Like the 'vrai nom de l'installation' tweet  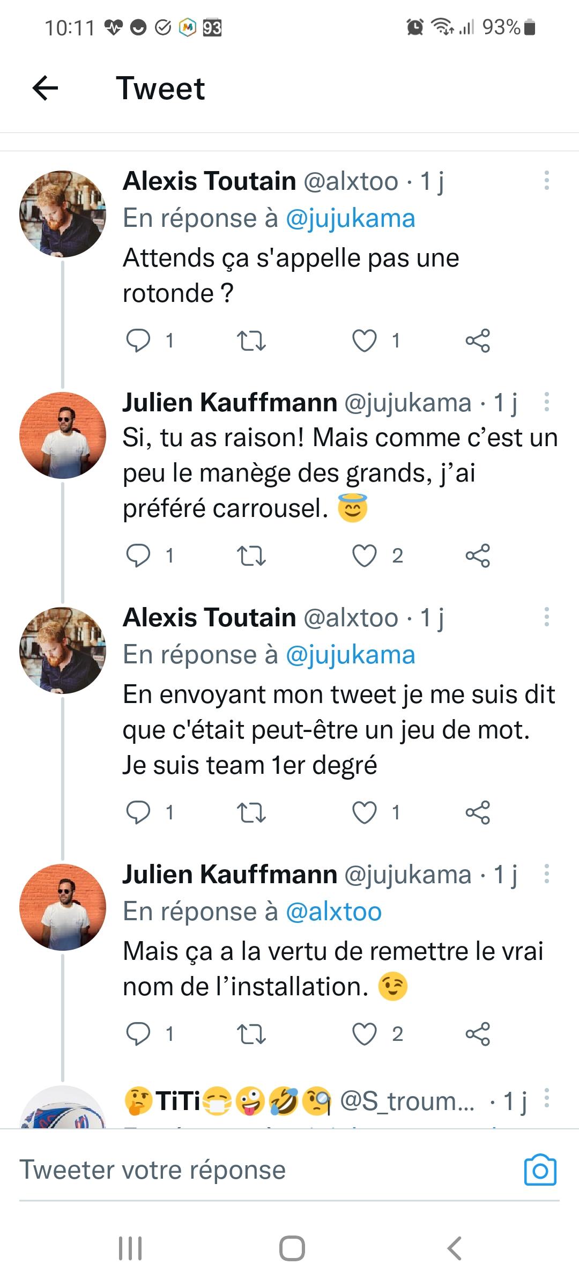click(x=365, y=1033)
